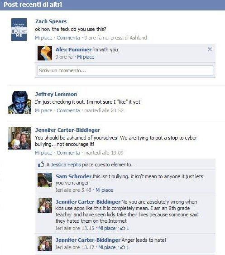Open Jeffrey Lemmon's name link

coord(56,94)
